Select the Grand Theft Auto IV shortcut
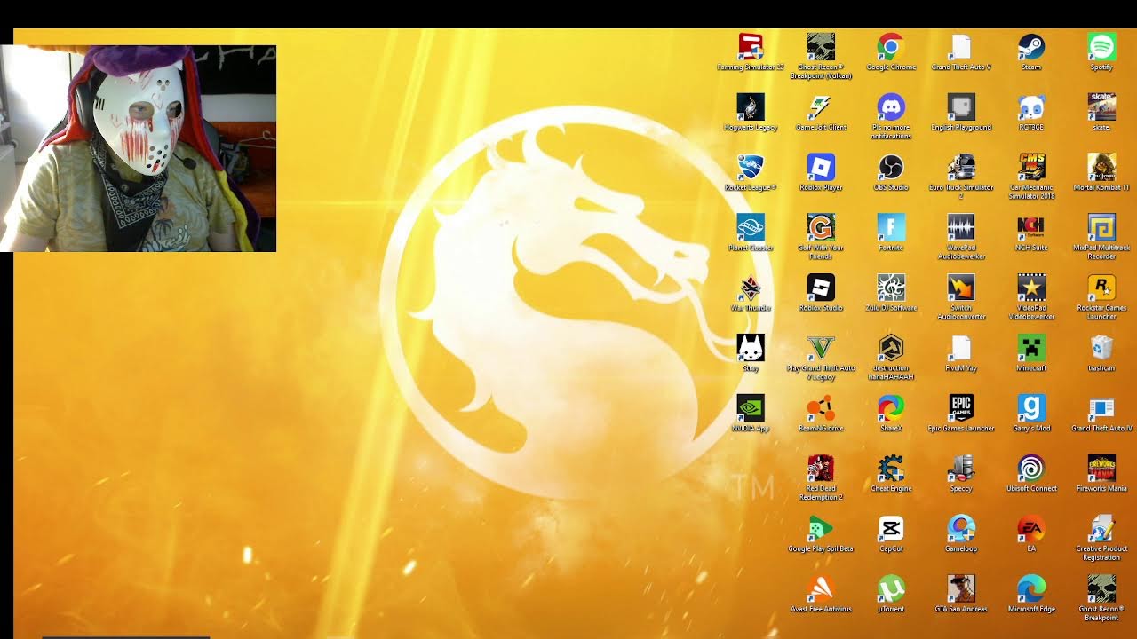This screenshot has width=1137, height=639. click(1101, 408)
